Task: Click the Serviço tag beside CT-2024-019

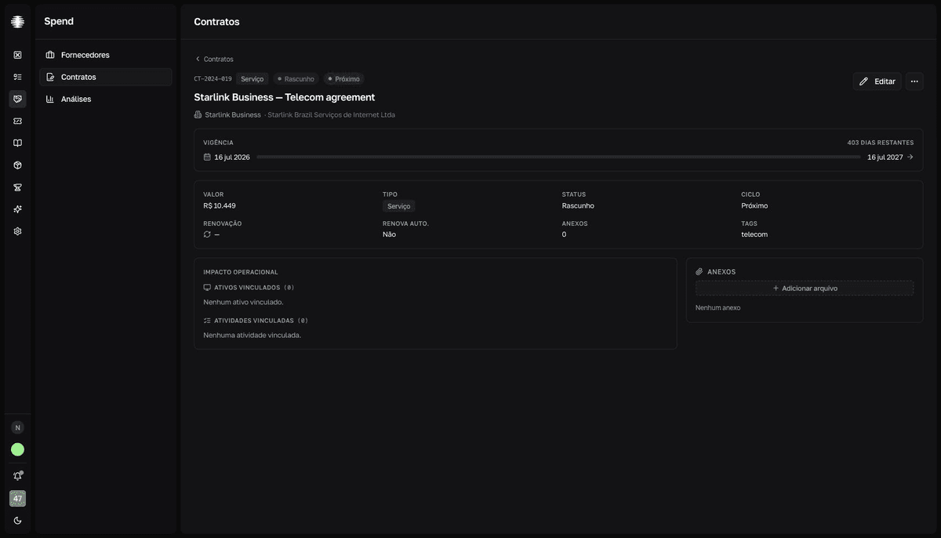Action: [253, 78]
